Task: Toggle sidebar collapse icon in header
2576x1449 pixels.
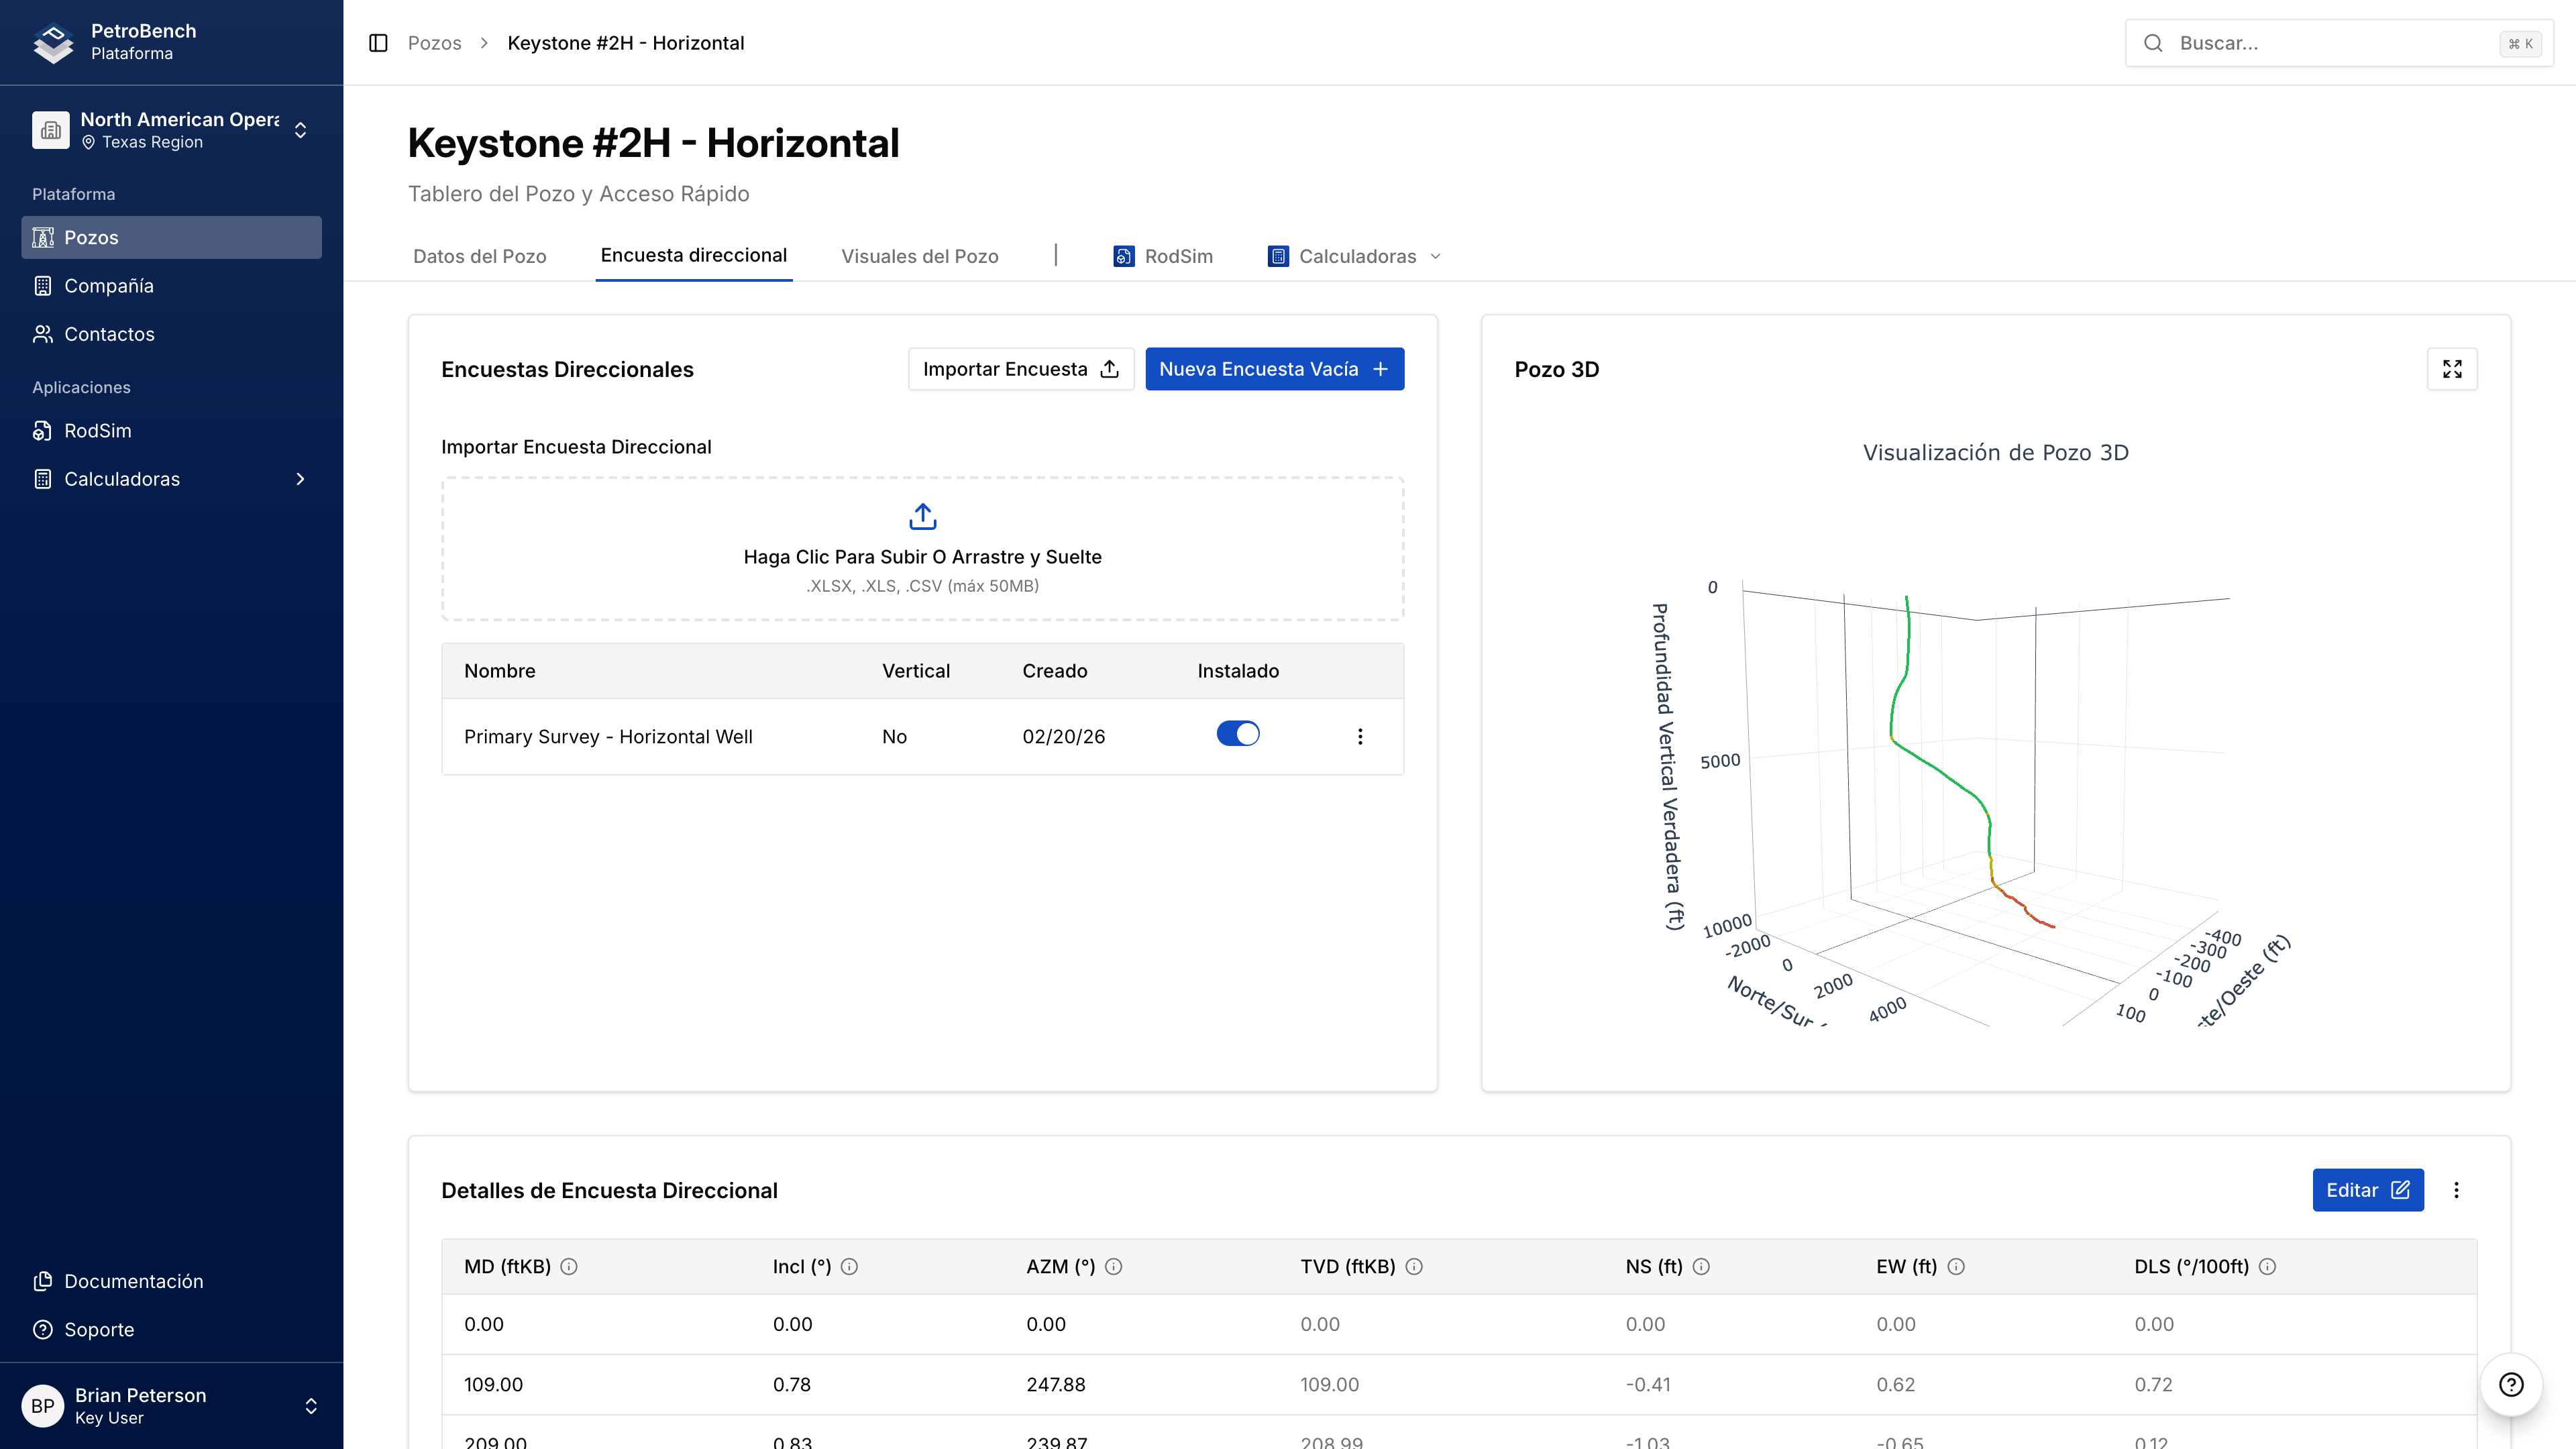Action: tap(378, 43)
